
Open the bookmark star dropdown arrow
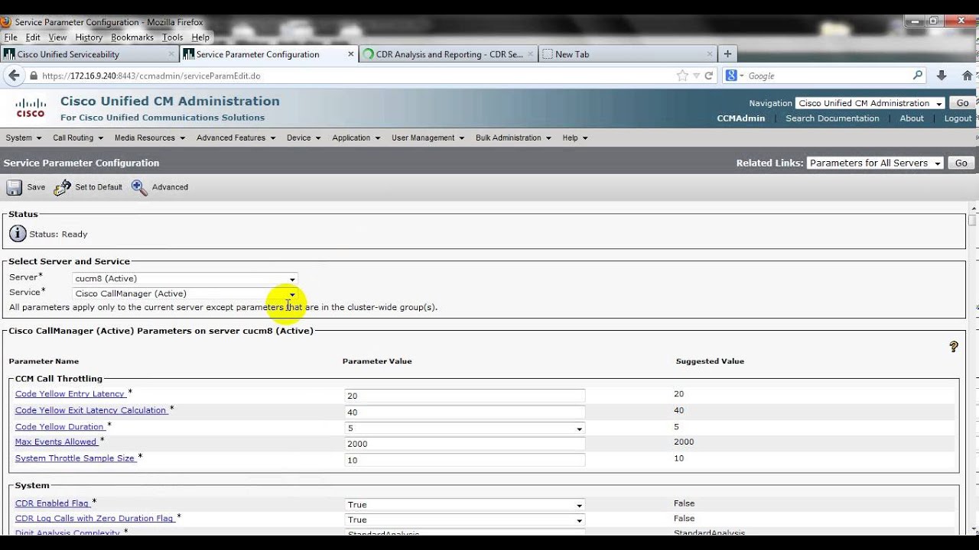point(696,76)
